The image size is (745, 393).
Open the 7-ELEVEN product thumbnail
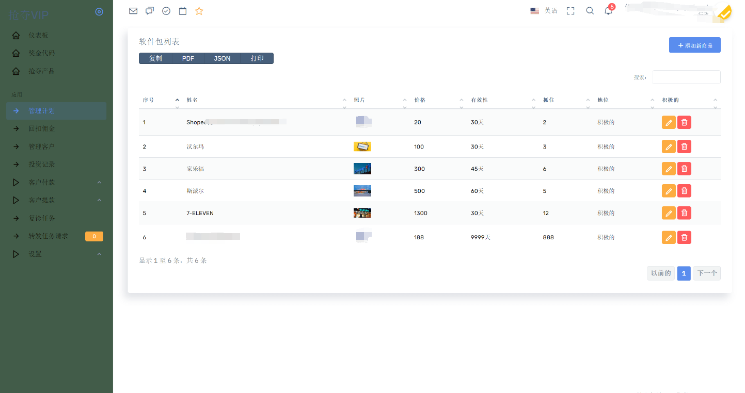click(x=362, y=213)
